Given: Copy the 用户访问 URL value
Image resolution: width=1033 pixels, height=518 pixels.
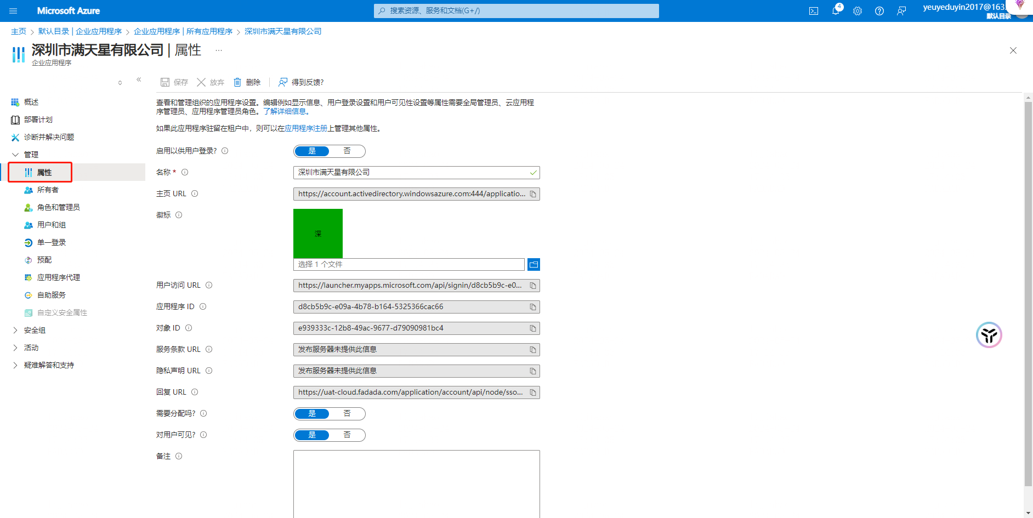Looking at the screenshot, I should point(533,286).
